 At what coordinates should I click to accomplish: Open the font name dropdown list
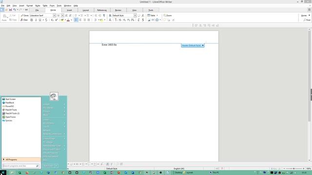(54, 16)
